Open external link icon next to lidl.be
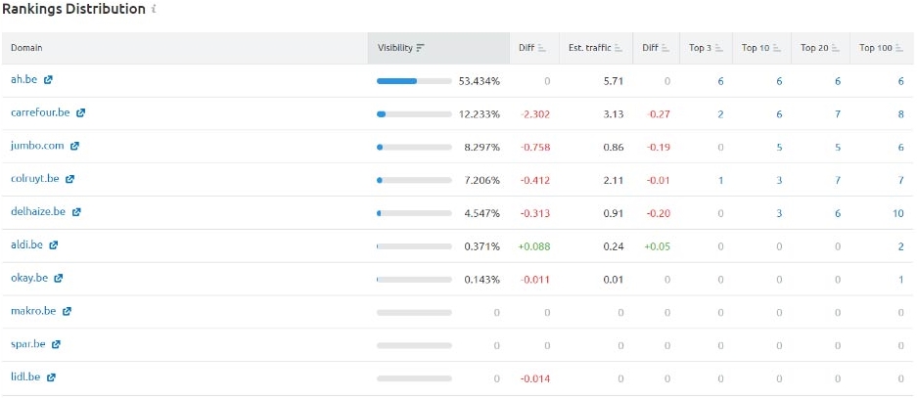 click(x=51, y=377)
